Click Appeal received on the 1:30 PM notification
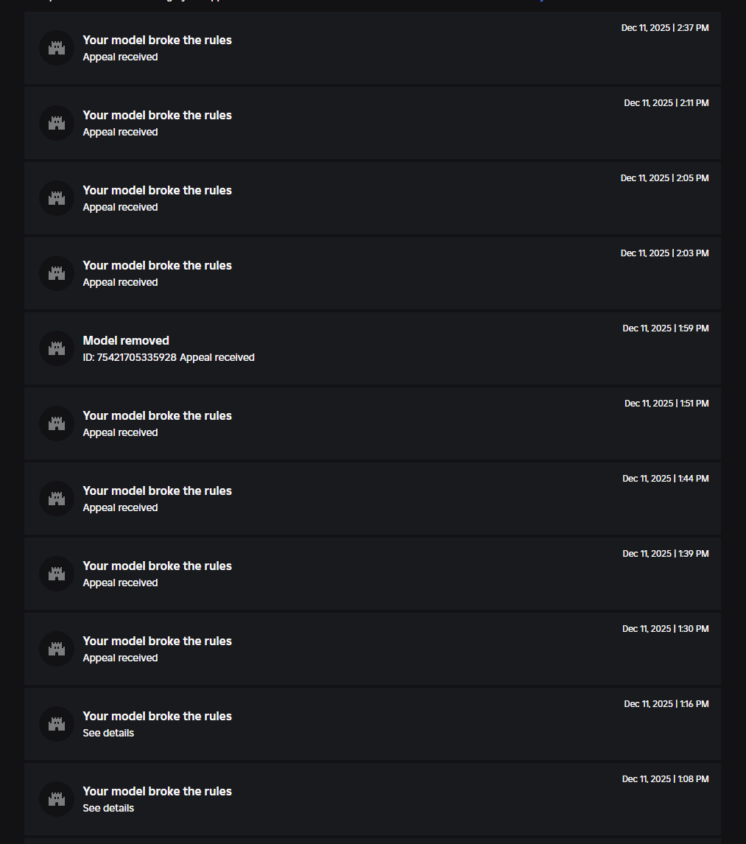 pos(120,658)
